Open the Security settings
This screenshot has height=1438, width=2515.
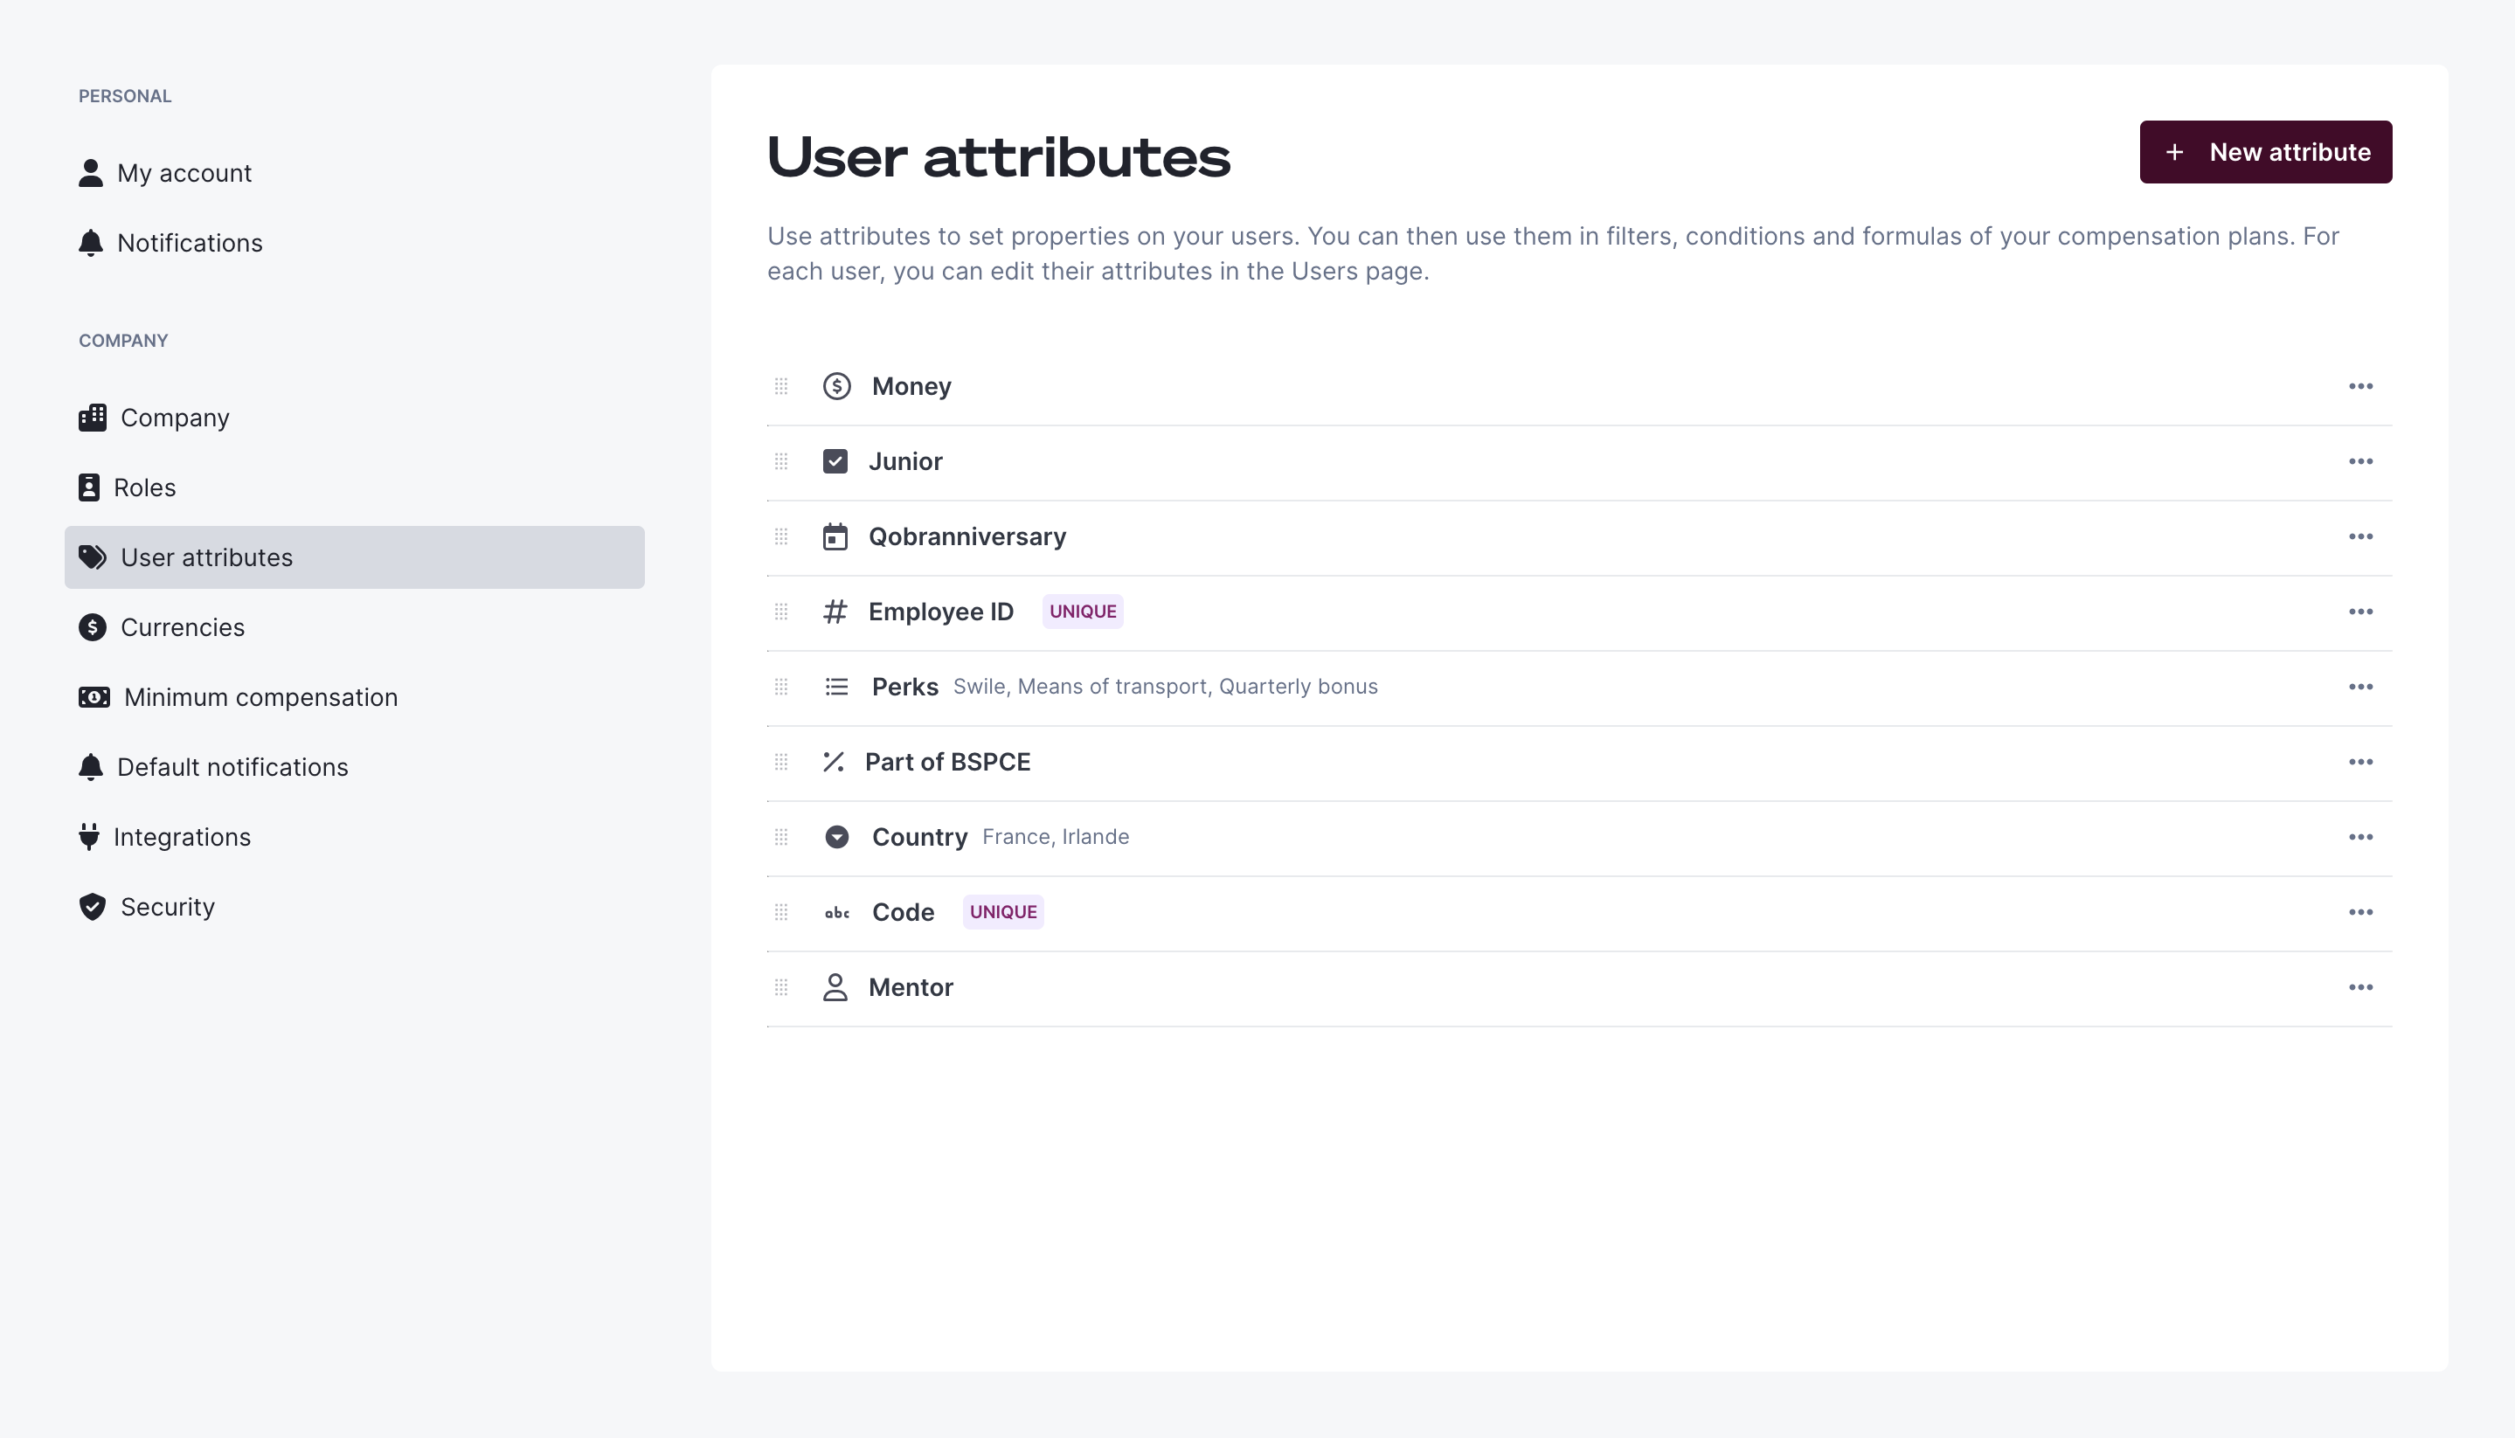click(x=355, y=907)
